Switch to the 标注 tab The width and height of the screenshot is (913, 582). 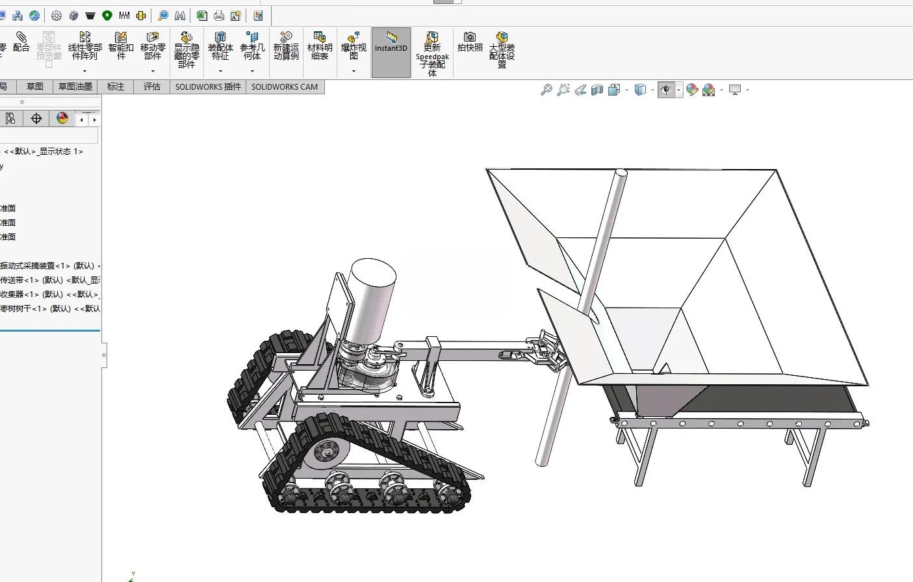(116, 86)
